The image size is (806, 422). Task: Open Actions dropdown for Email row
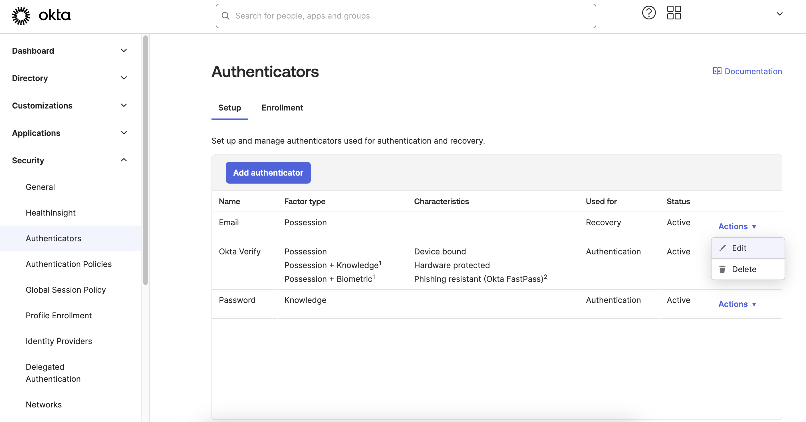[737, 226]
